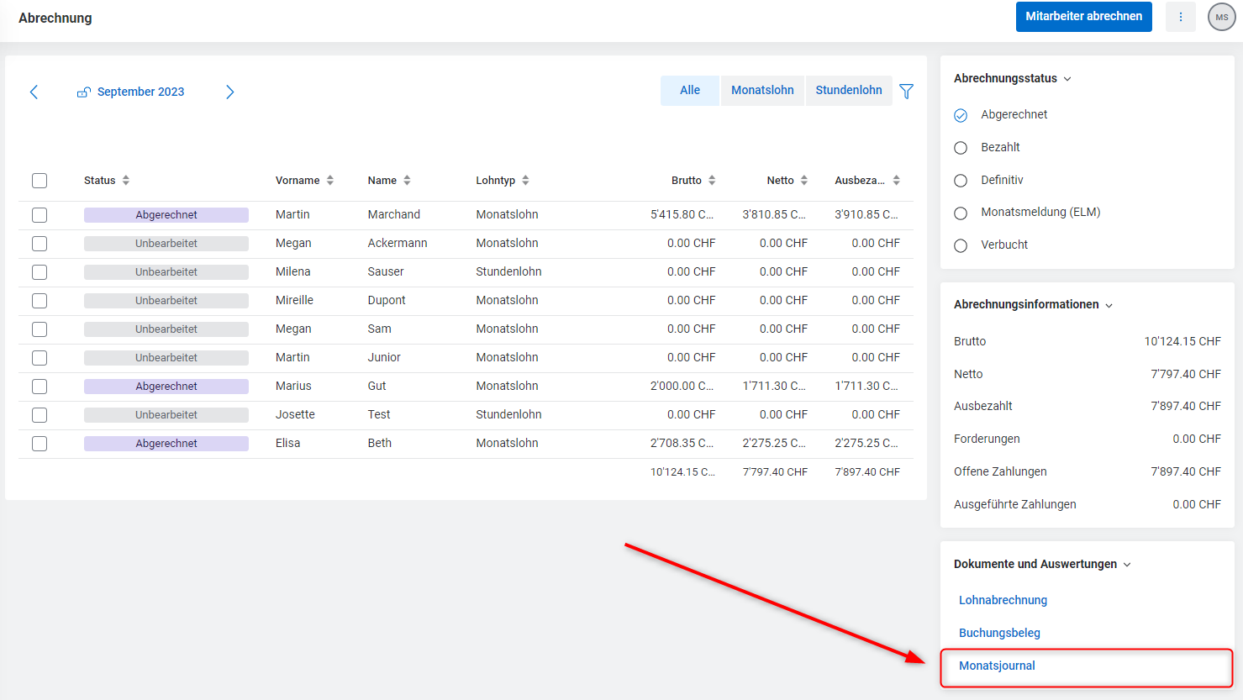Sort table by Brutto column arrows

(x=712, y=181)
